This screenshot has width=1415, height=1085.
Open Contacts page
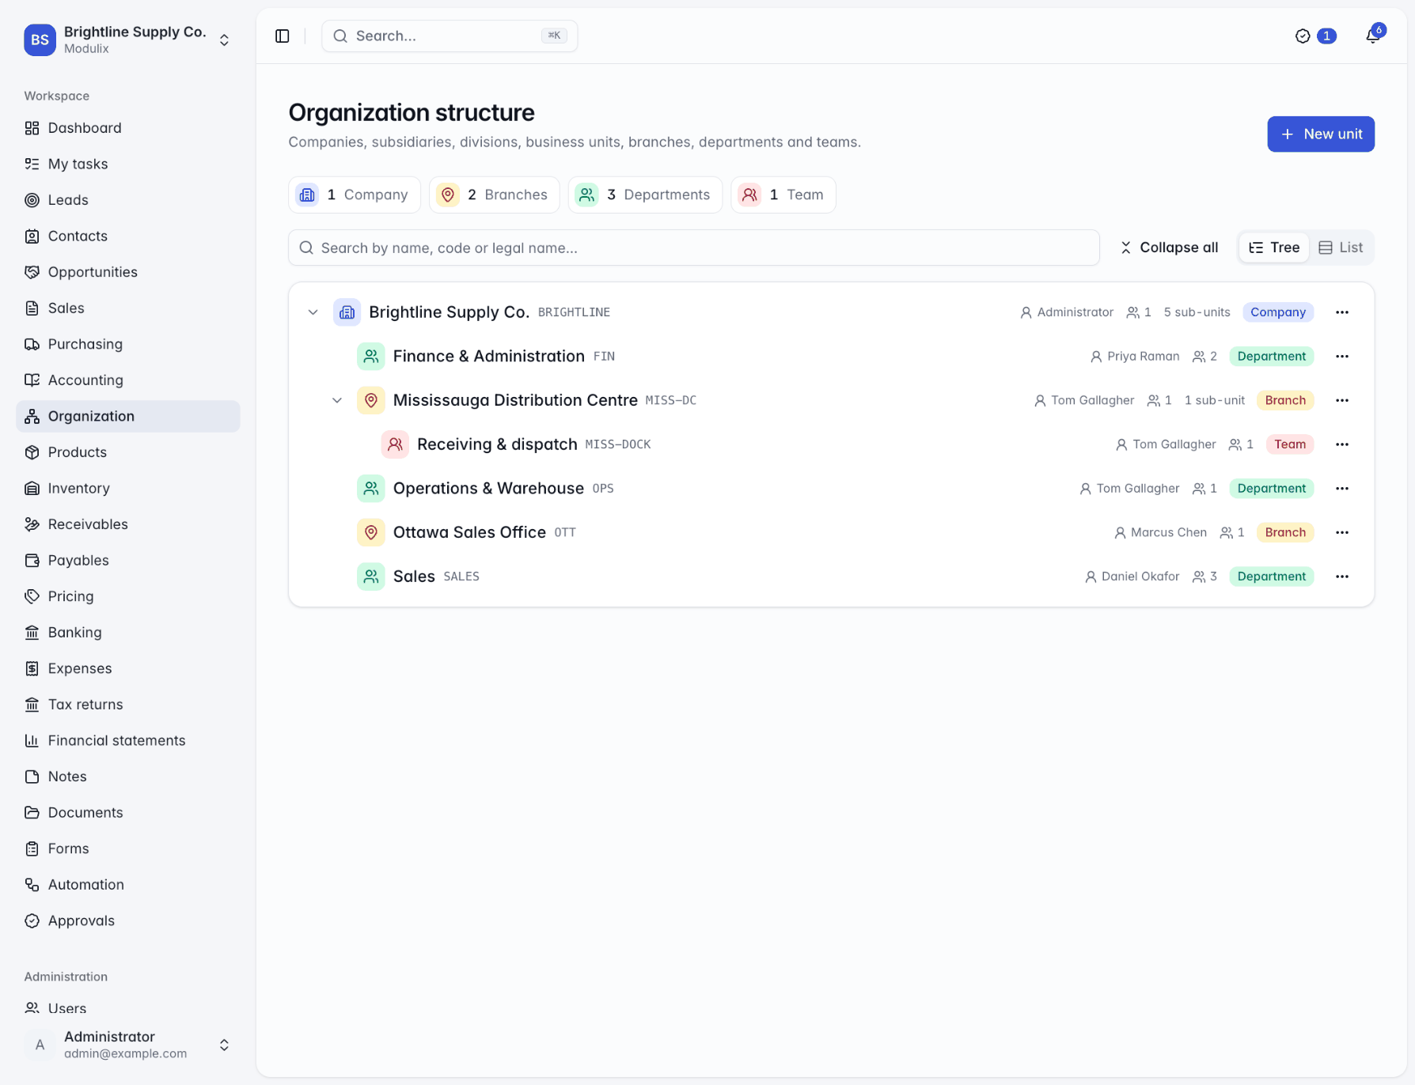pos(128,236)
